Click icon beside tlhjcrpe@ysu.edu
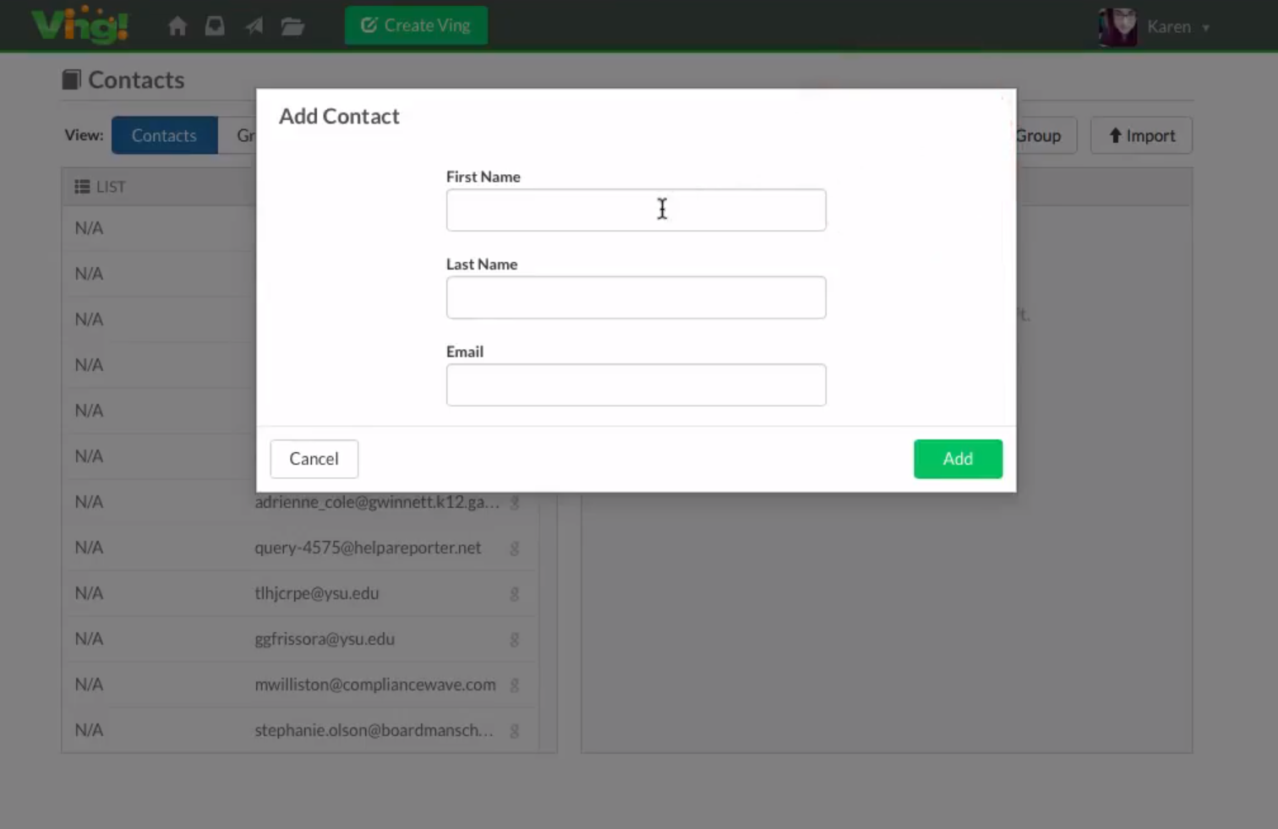This screenshot has height=829, width=1278. point(514,594)
